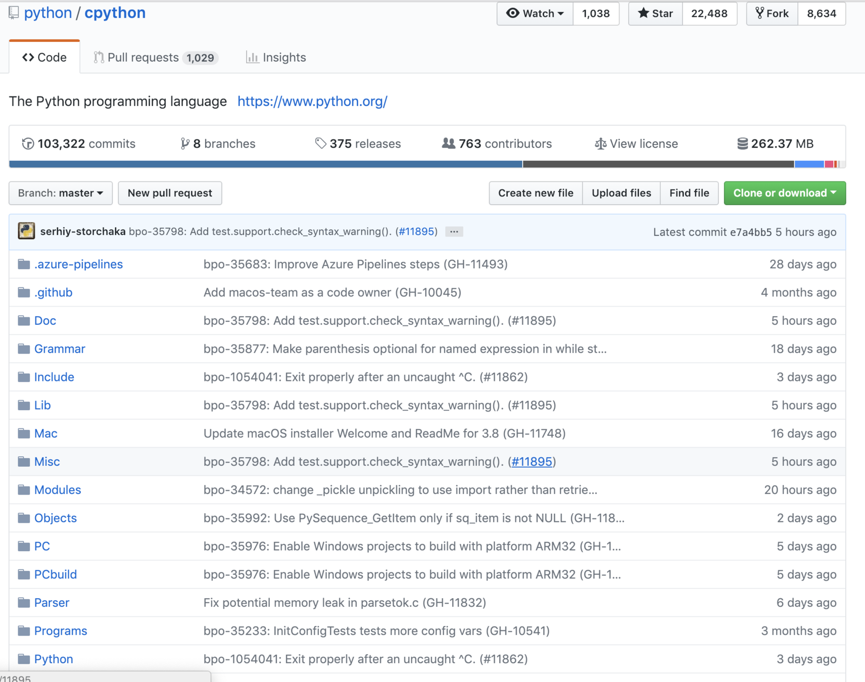Click the folder icon for .github
This screenshot has height=682, width=865.
24,293
